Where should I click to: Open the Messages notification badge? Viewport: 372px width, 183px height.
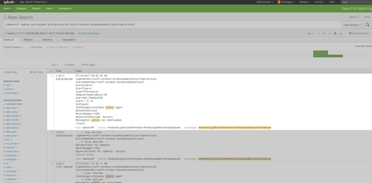(x=279, y=2)
